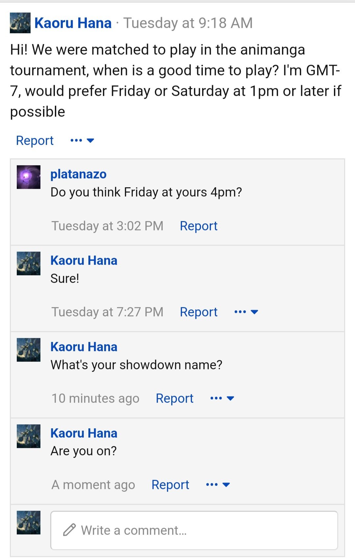Click the "Write a comment..." input box

(194, 530)
